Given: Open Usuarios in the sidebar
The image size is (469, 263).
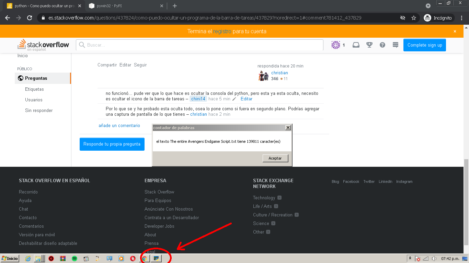Looking at the screenshot, I should coord(34,100).
